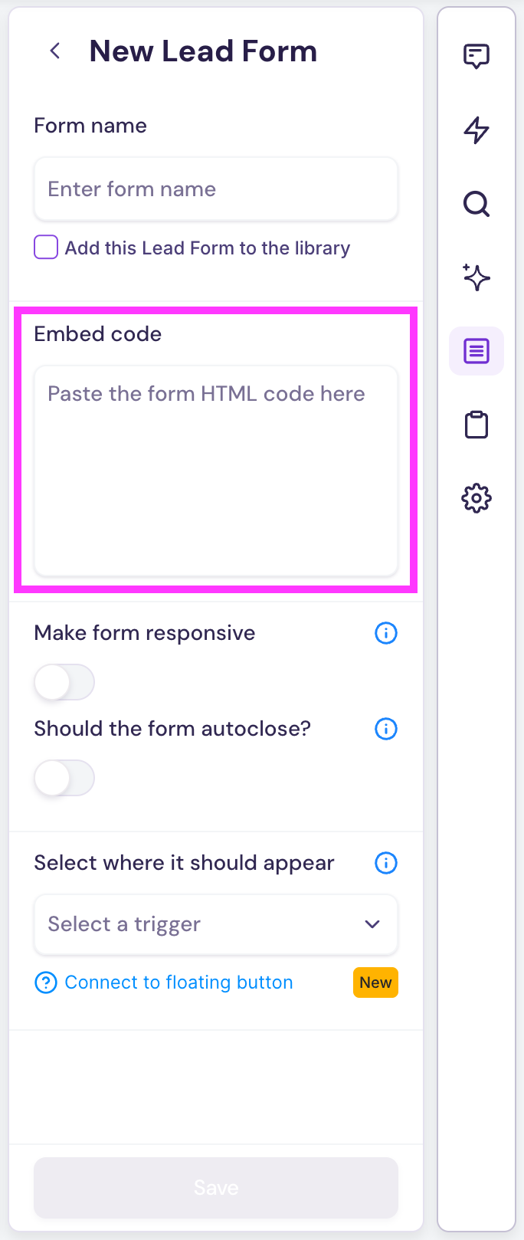Click info icon beside Select where it should appear
Viewport: 524px width, 1240px height.
click(386, 863)
